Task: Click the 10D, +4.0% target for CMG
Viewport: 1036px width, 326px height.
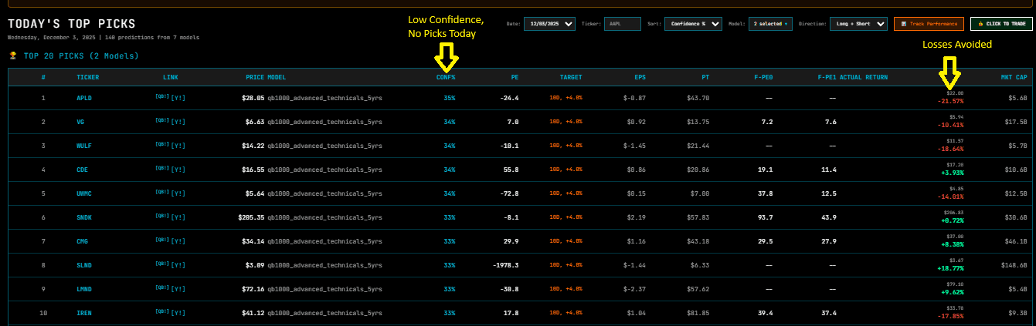Action: tap(566, 241)
